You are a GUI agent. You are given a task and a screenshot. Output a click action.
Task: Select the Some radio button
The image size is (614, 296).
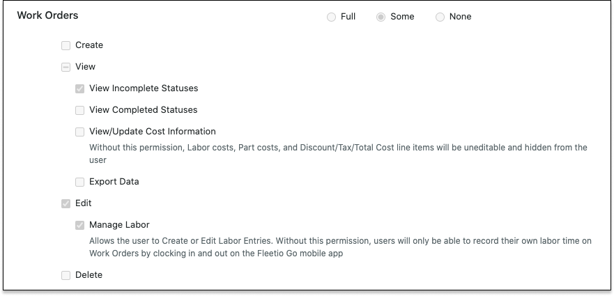[x=381, y=17]
